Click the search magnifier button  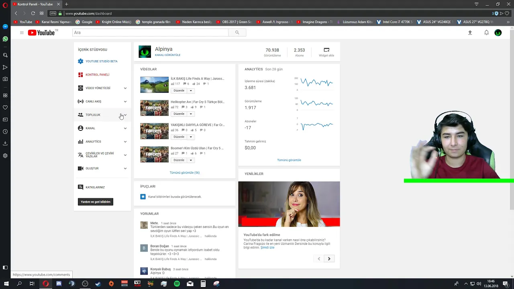coord(237,33)
